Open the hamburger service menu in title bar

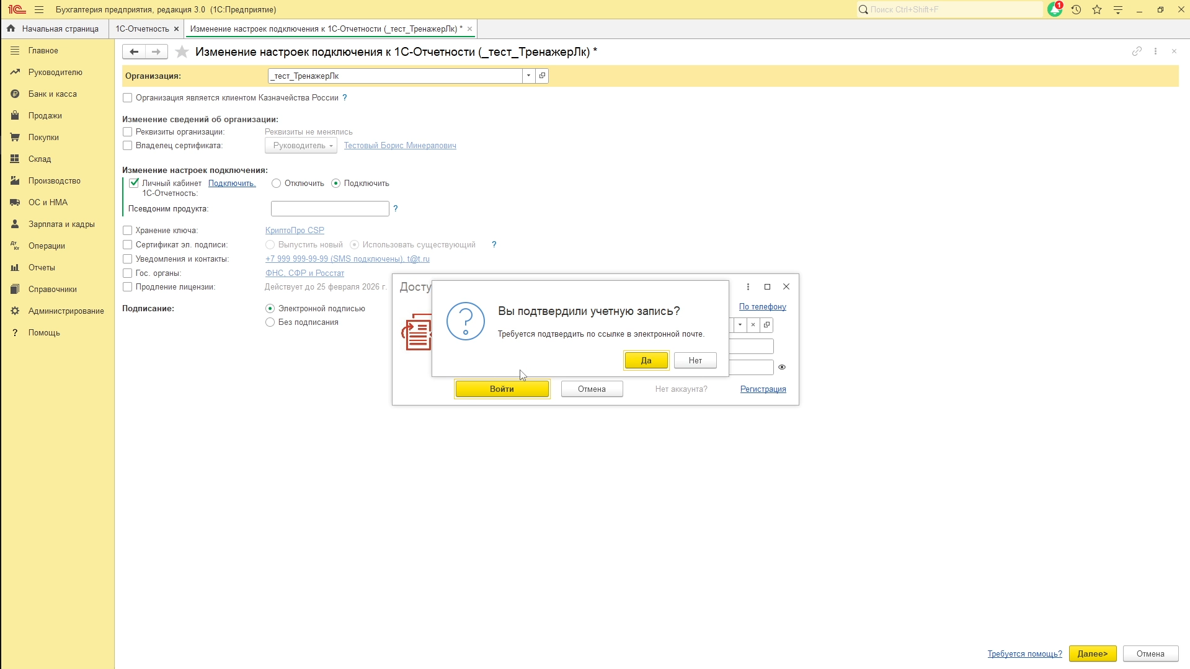[39, 9]
